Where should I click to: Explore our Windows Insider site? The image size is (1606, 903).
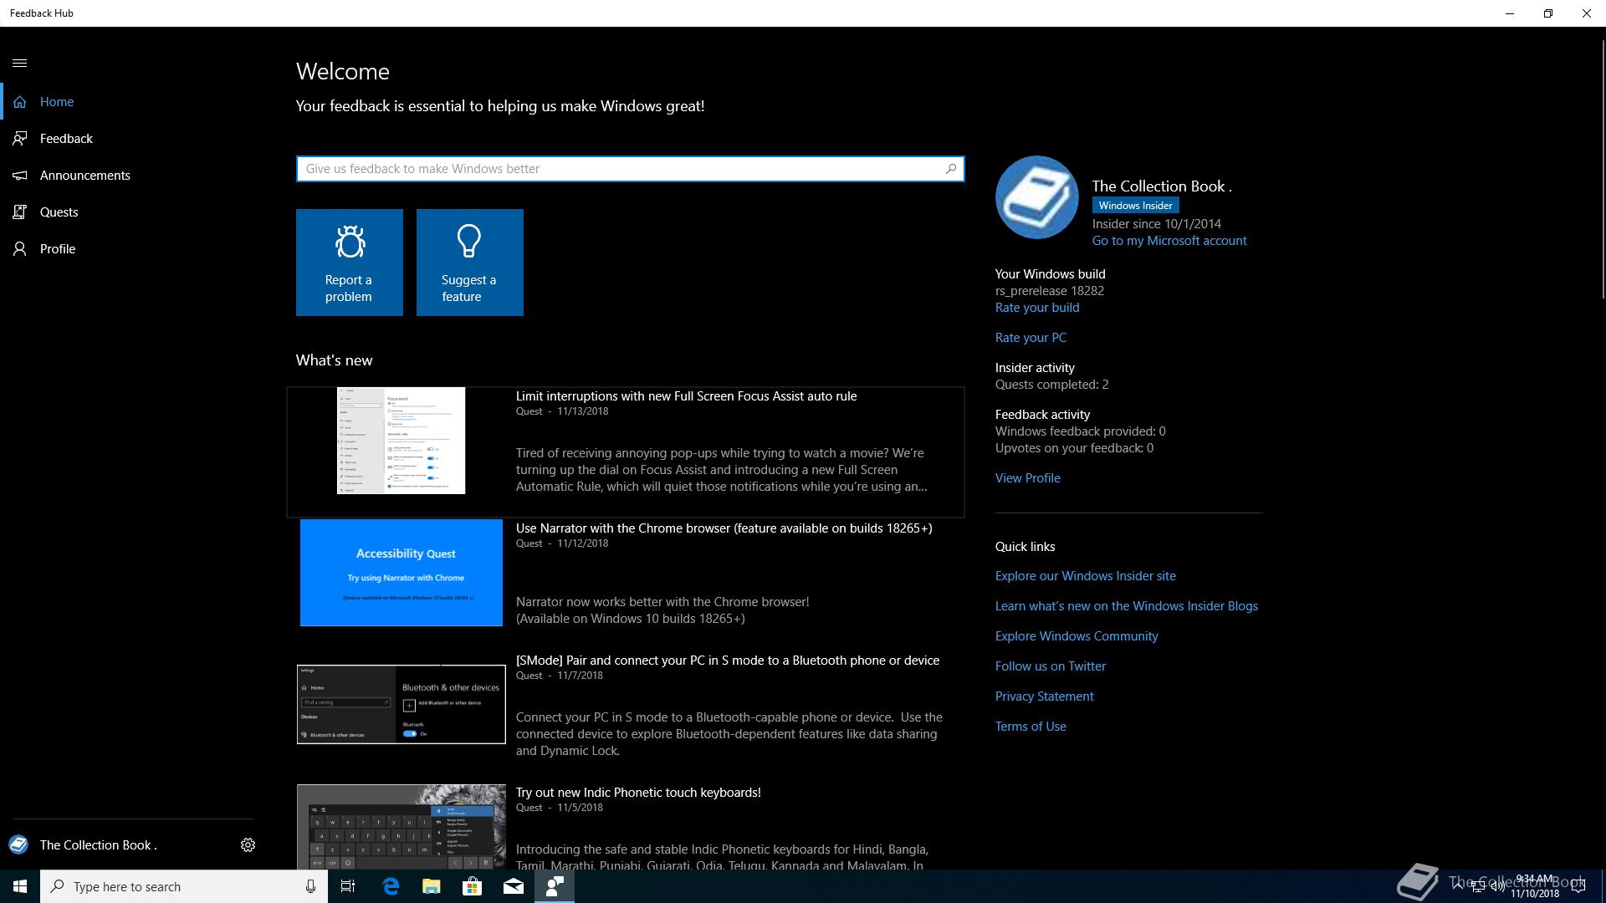pyautogui.click(x=1086, y=576)
